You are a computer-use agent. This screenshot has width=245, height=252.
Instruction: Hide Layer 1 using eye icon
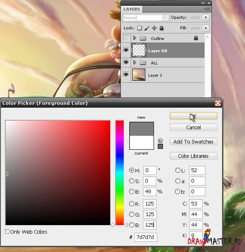coord(126,74)
